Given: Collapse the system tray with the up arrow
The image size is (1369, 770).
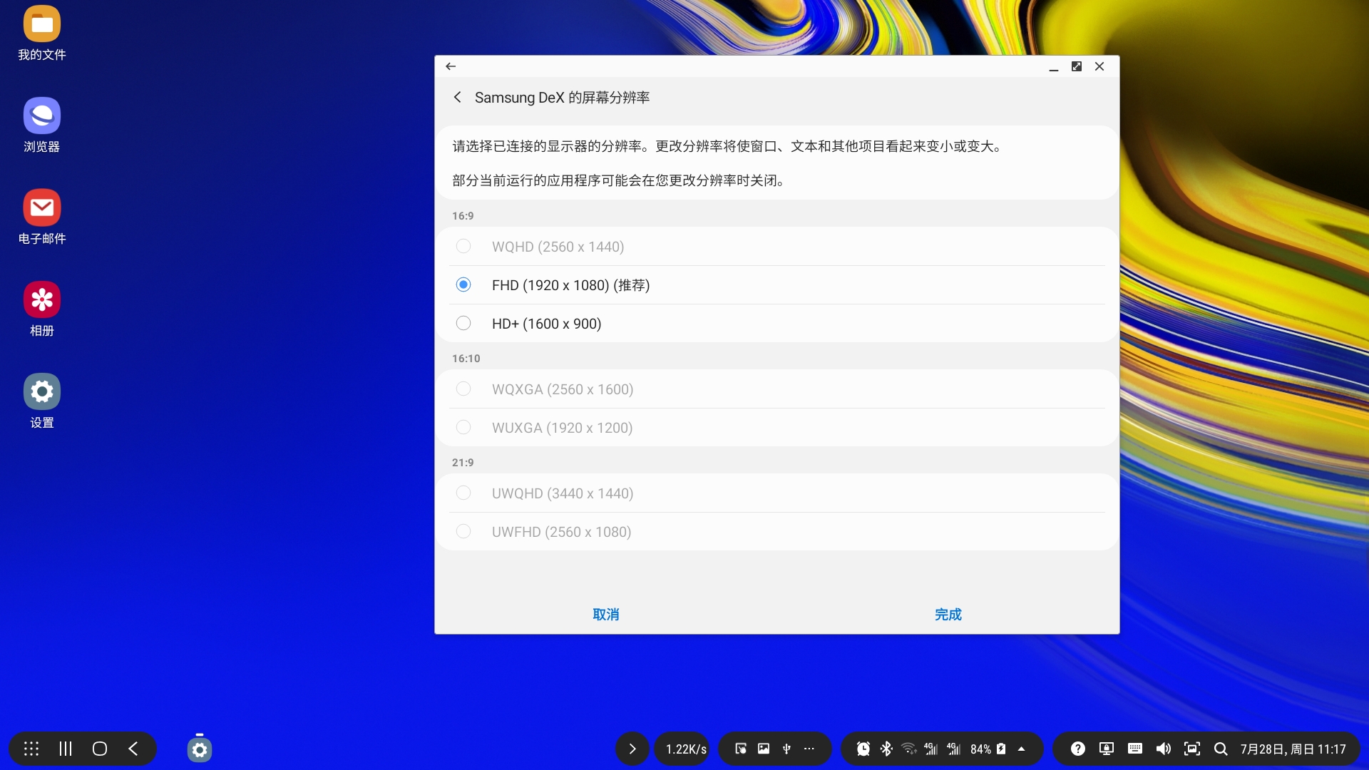Looking at the screenshot, I should tap(1022, 749).
